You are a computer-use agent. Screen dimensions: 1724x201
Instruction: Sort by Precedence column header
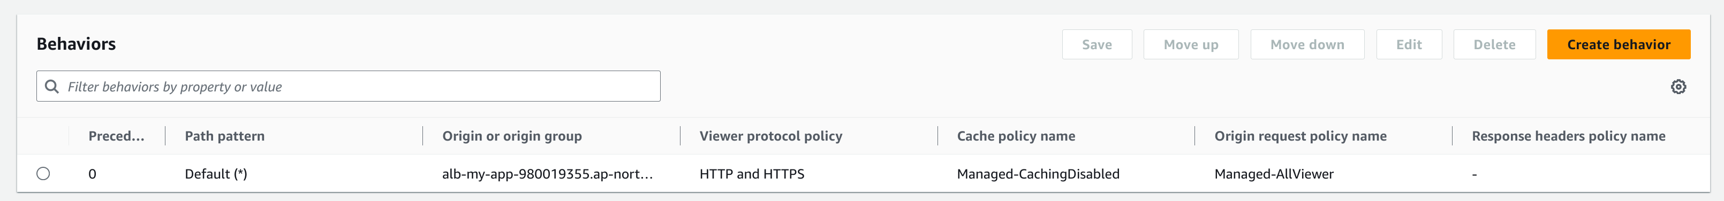point(117,136)
